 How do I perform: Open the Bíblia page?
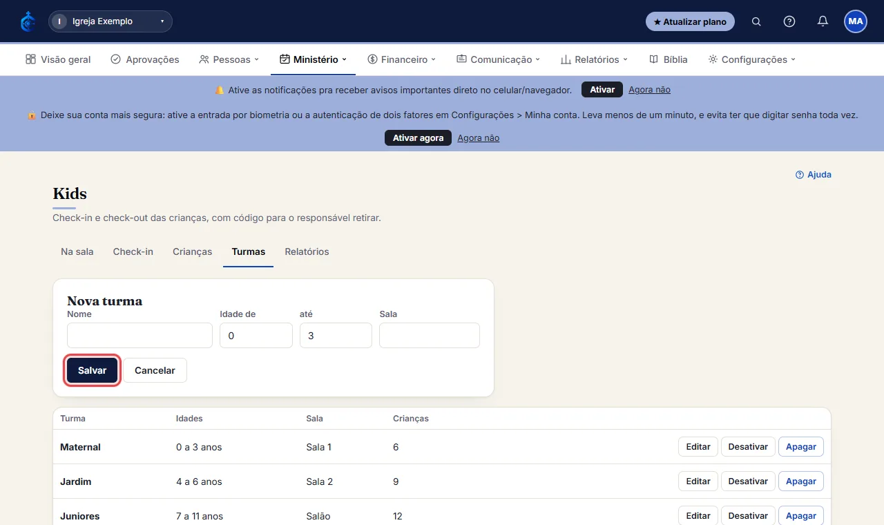coord(669,59)
